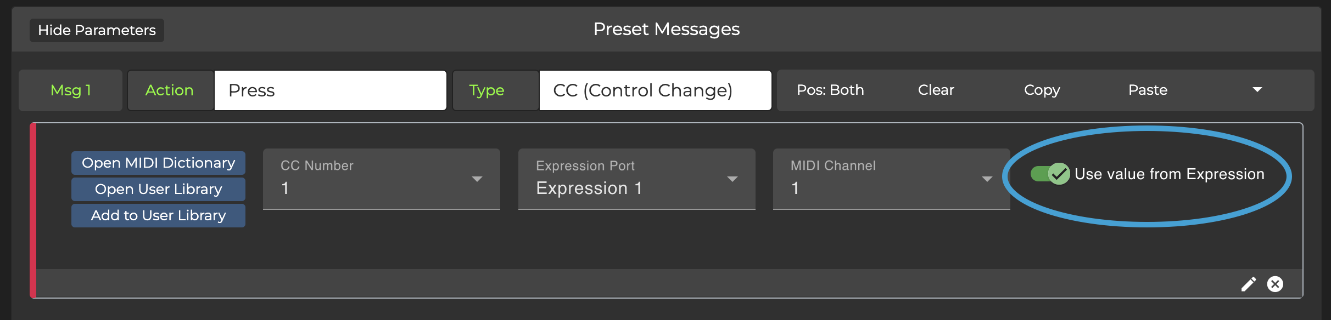
Task: Click the green Type label
Action: coord(486,90)
